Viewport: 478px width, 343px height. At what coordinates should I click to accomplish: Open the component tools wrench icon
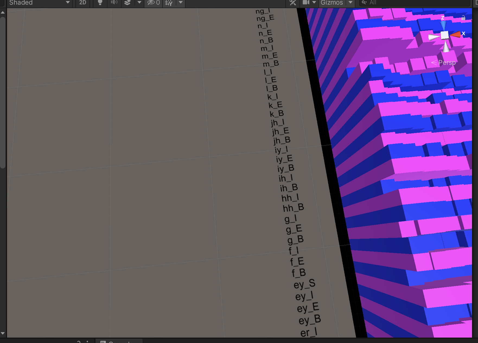pos(293,3)
